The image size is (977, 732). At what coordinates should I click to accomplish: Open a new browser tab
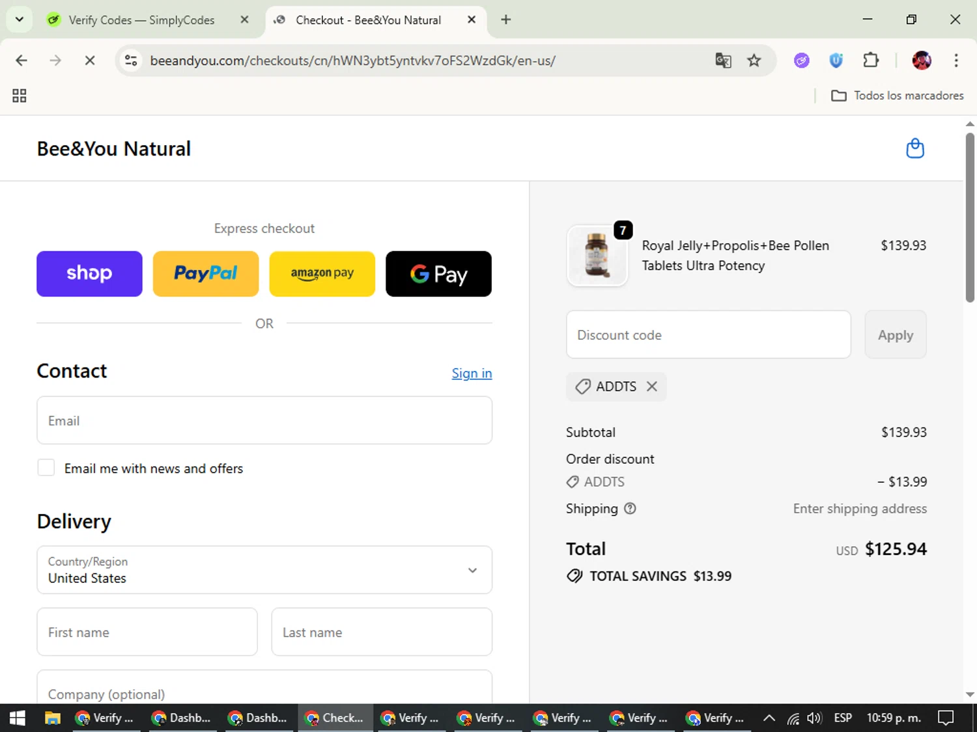(505, 20)
